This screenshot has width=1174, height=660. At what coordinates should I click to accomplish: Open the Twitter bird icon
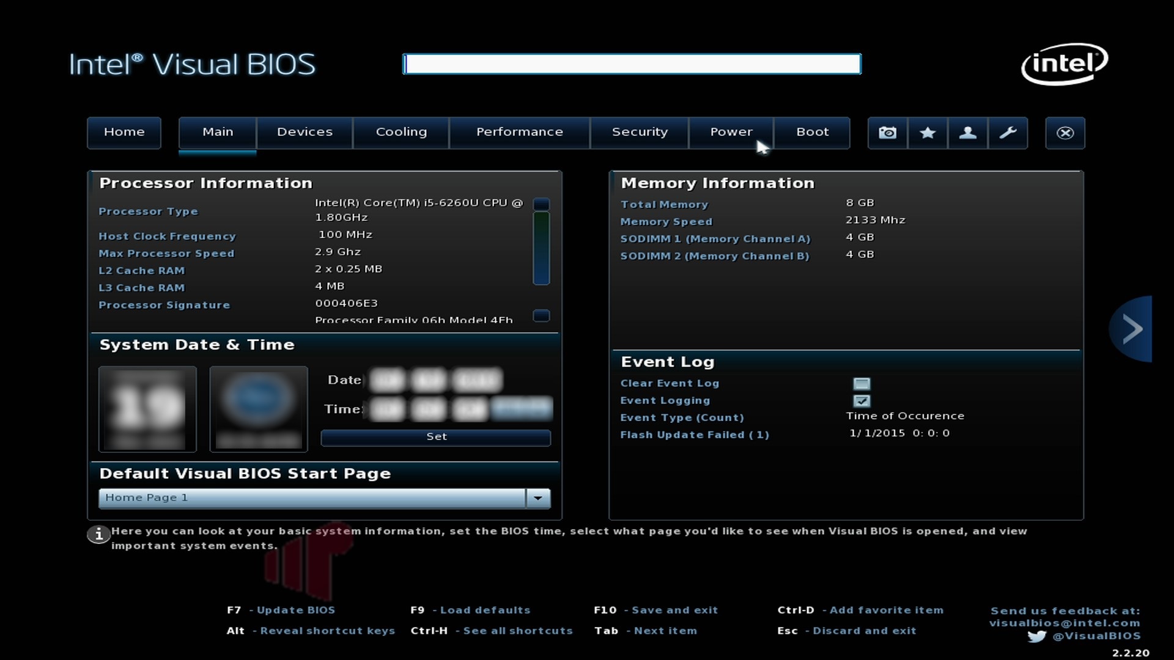point(1037,636)
